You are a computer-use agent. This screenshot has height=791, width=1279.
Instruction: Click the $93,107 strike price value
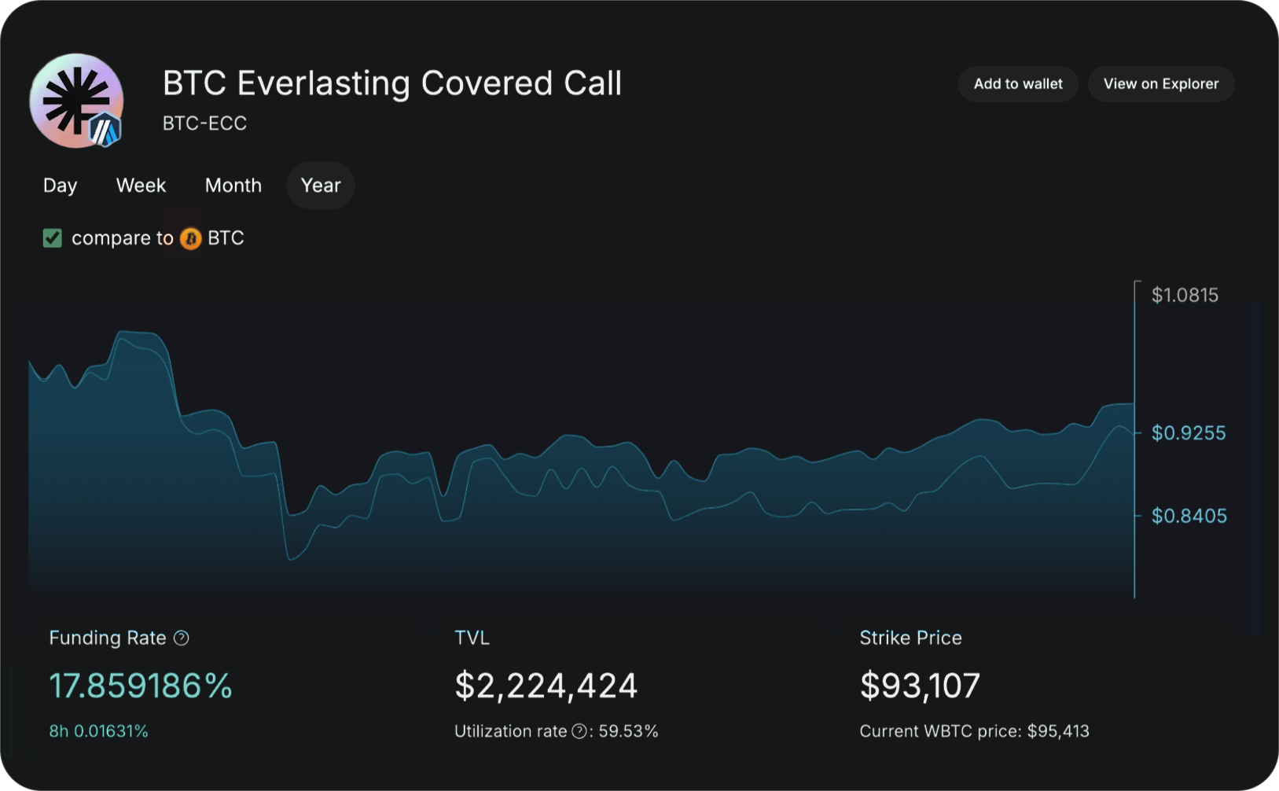click(920, 686)
